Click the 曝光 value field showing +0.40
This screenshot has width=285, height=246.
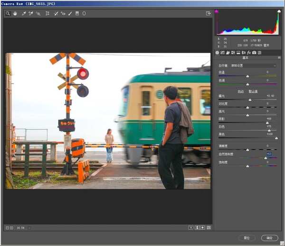[270, 96]
